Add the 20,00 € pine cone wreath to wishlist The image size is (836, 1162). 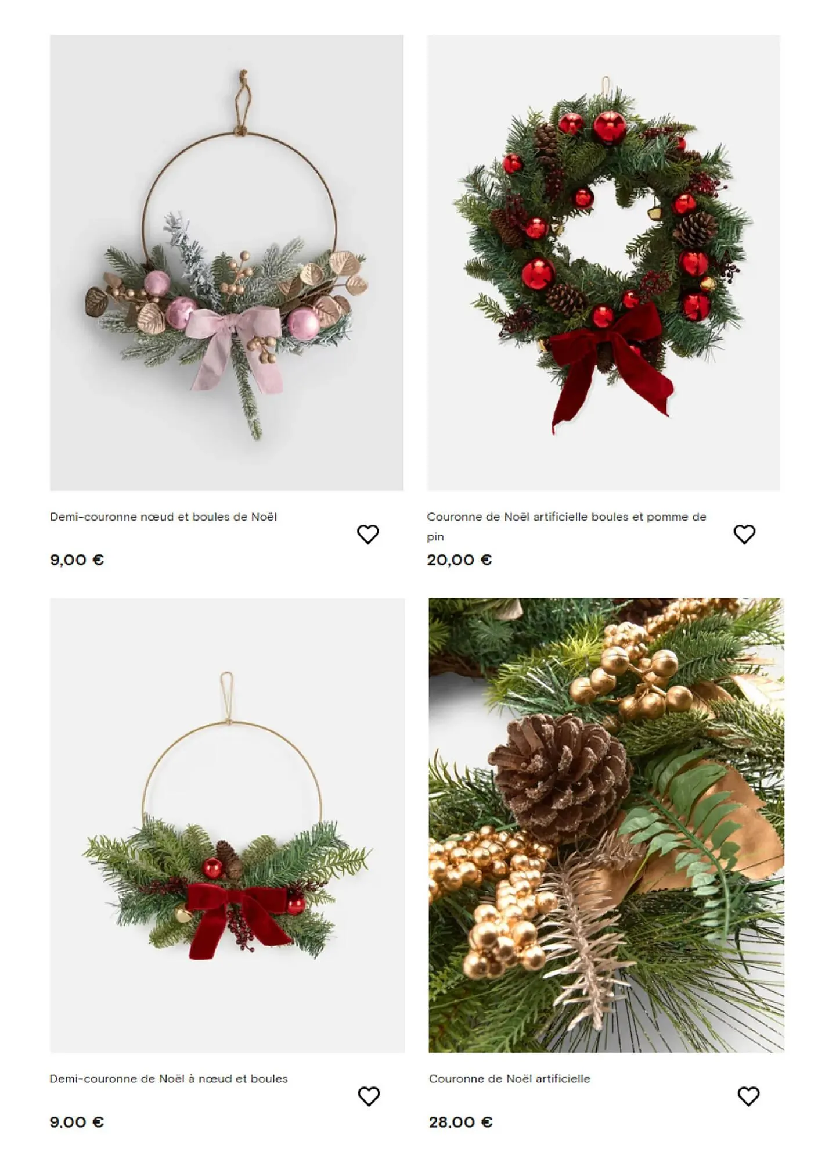pyautogui.click(x=744, y=534)
